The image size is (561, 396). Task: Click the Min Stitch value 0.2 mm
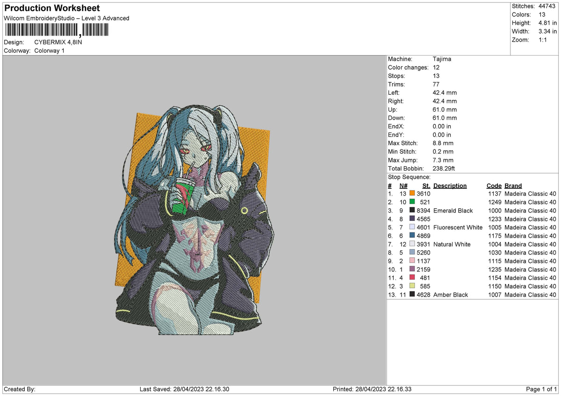click(x=444, y=151)
